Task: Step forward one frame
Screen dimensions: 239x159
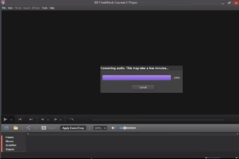Action: 55,120
